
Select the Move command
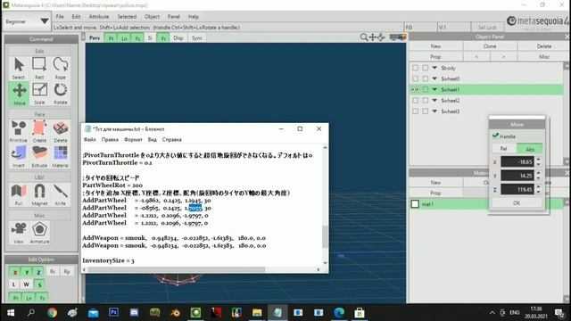(19, 94)
